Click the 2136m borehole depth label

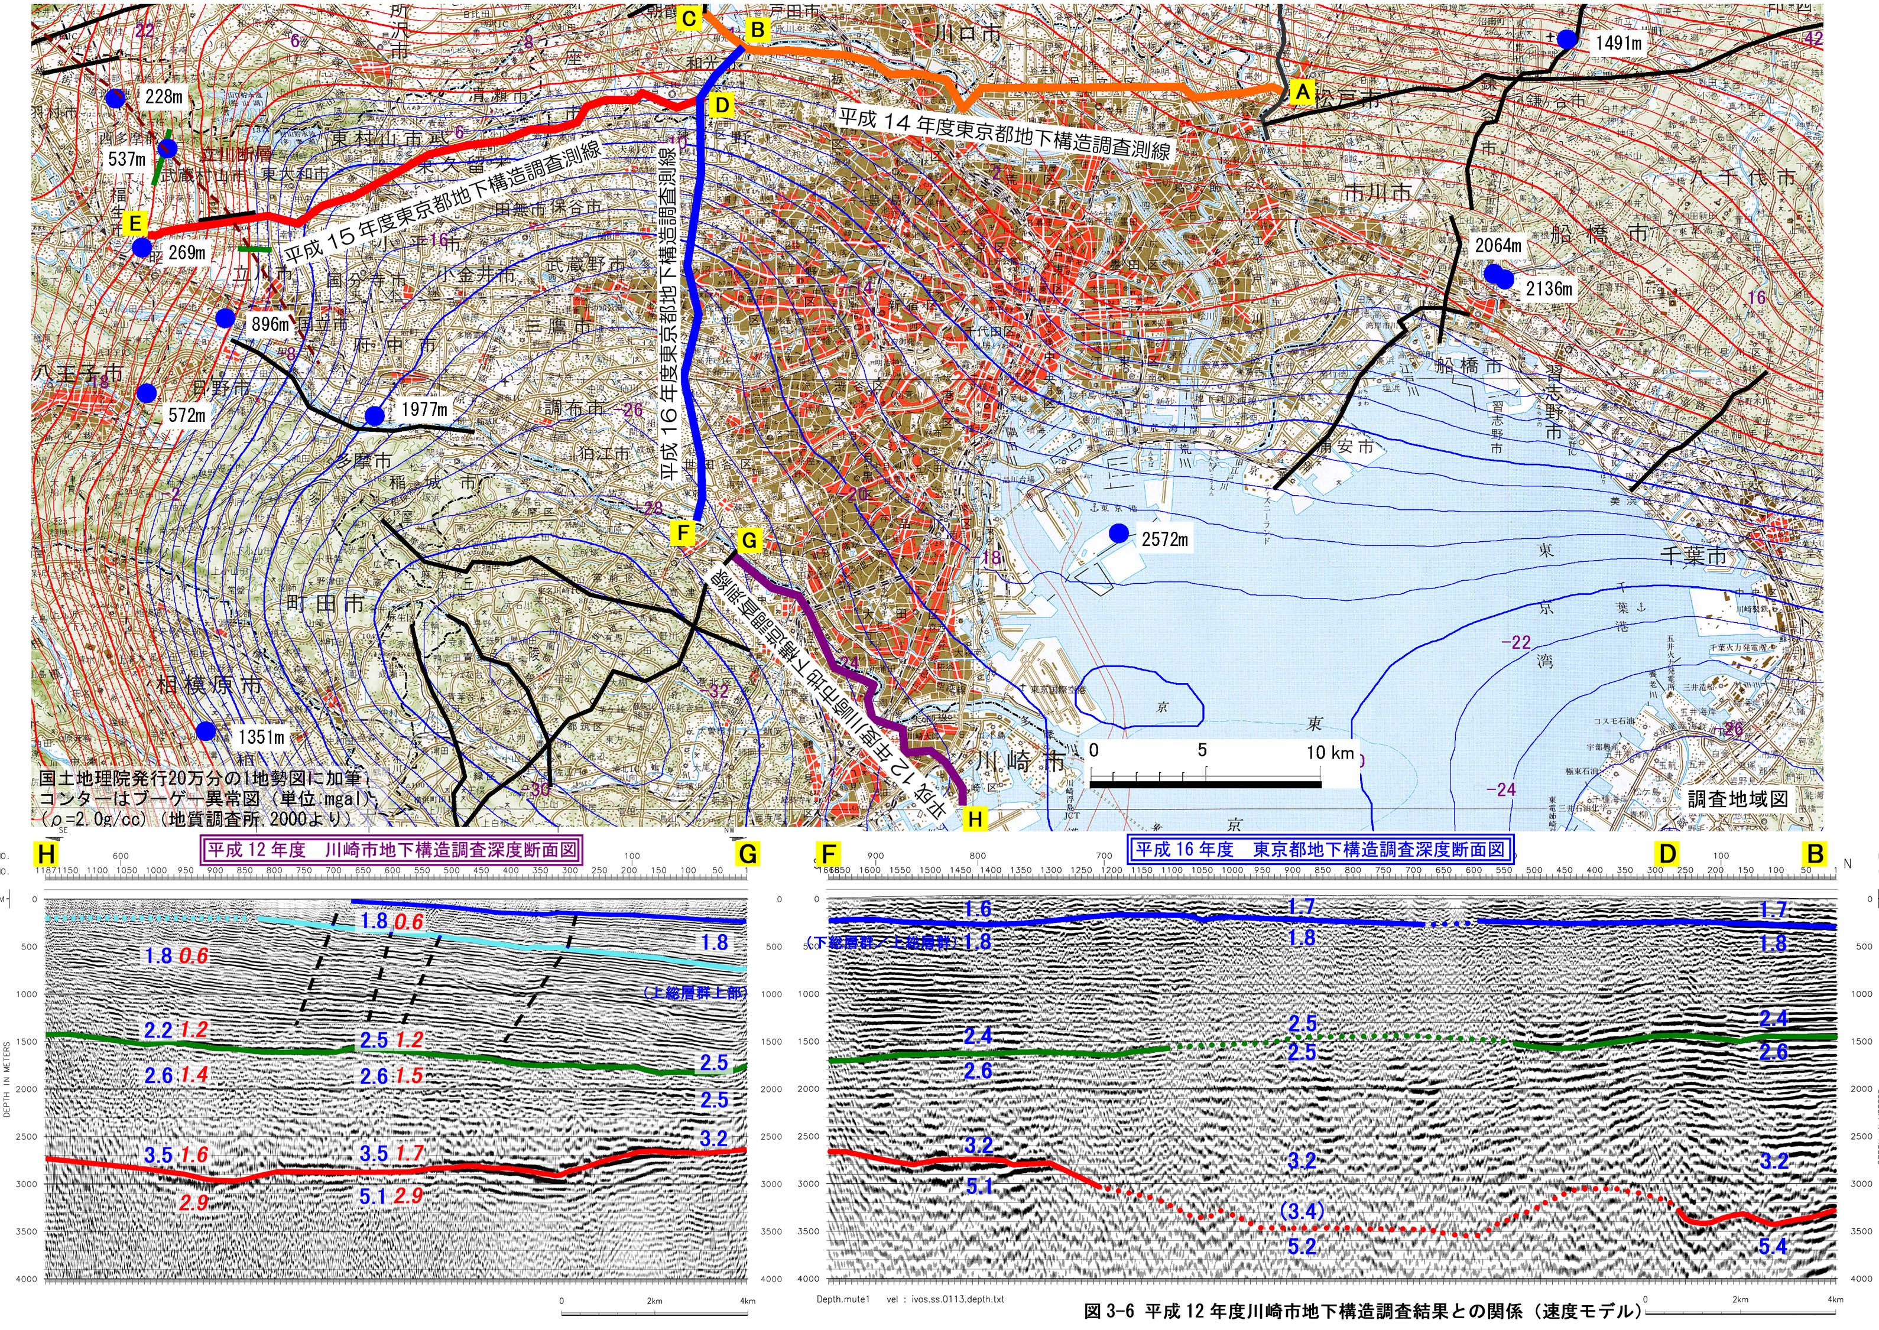click(1549, 288)
